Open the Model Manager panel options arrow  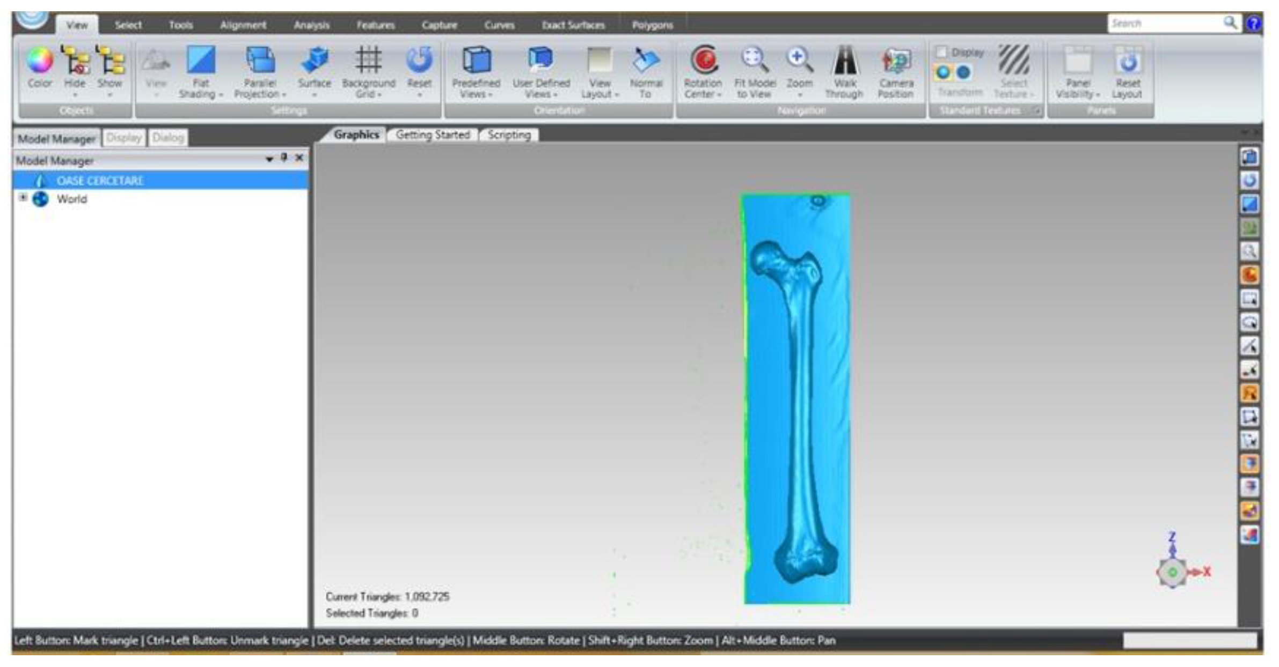[x=269, y=159]
